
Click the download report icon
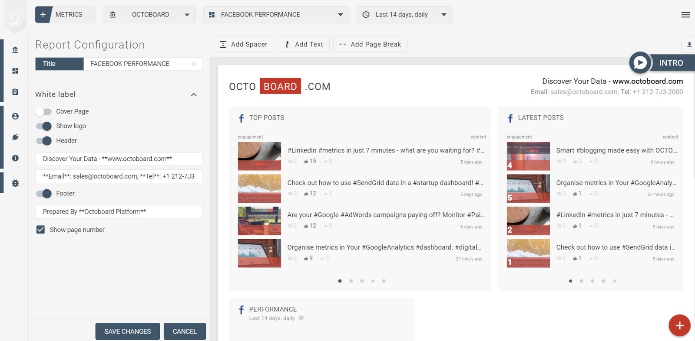click(x=689, y=44)
